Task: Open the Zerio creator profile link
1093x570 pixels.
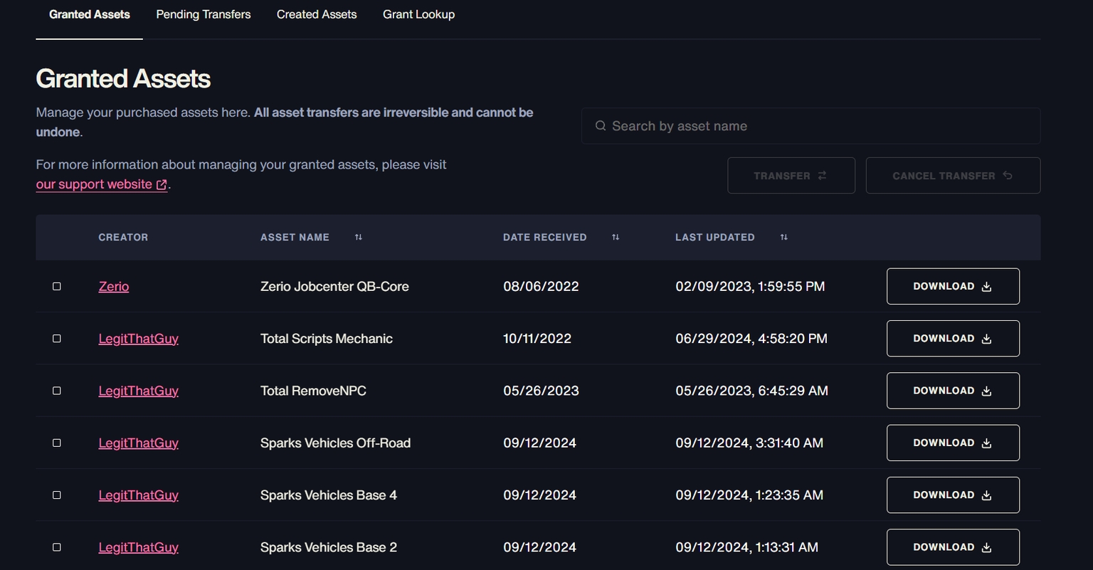Action: click(114, 286)
